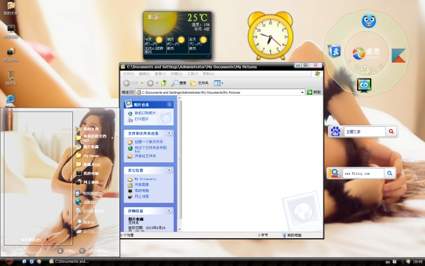
Task: Collapse the 文件和文件夹任务 panel
Action: click(169, 133)
